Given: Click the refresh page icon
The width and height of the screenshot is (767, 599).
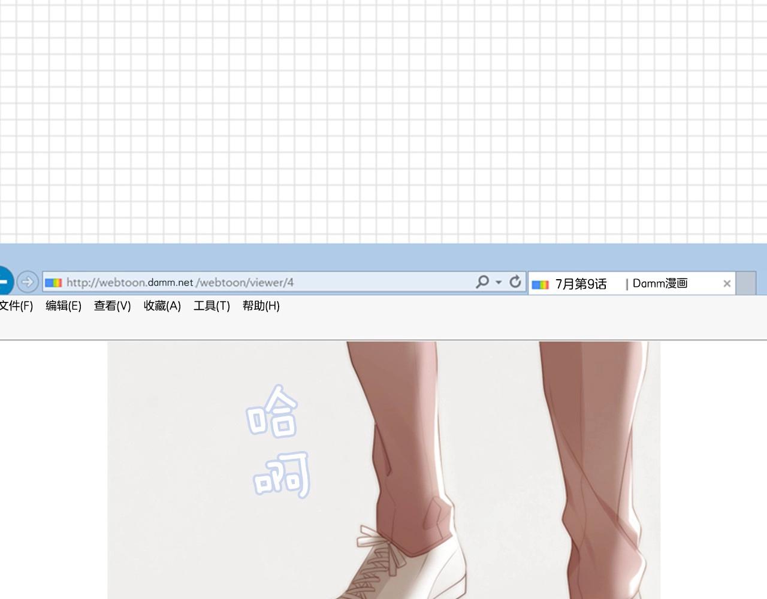Looking at the screenshot, I should (515, 282).
